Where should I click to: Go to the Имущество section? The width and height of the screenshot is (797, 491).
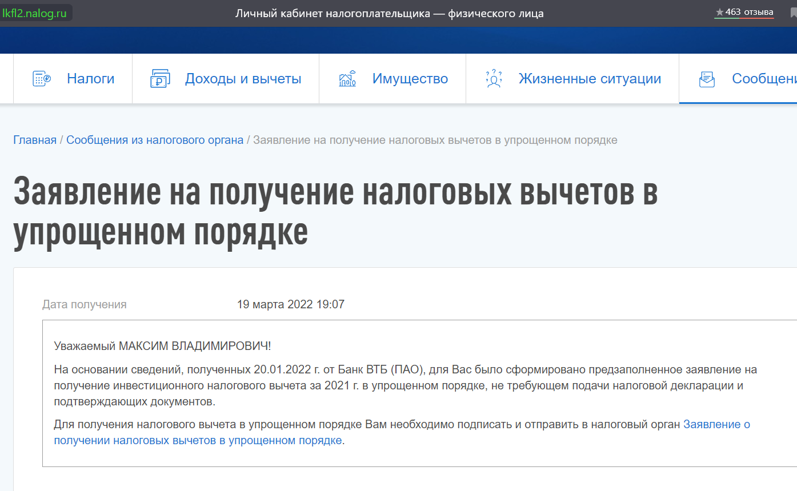tap(410, 79)
